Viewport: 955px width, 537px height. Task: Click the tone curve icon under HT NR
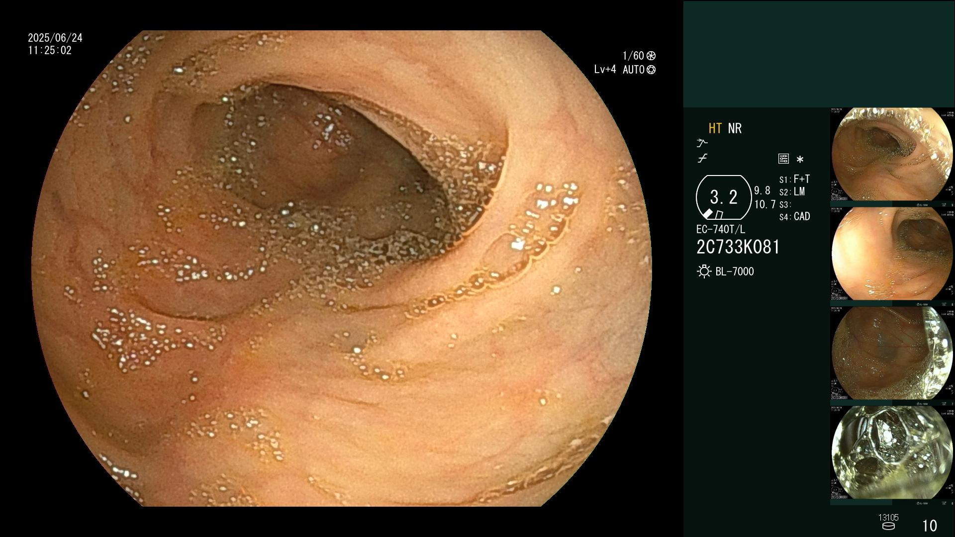pos(702,159)
